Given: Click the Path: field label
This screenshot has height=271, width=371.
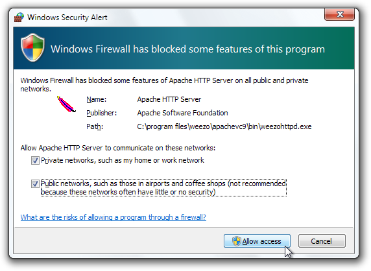Looking at the screenshot, I should (x=95, y=126).
